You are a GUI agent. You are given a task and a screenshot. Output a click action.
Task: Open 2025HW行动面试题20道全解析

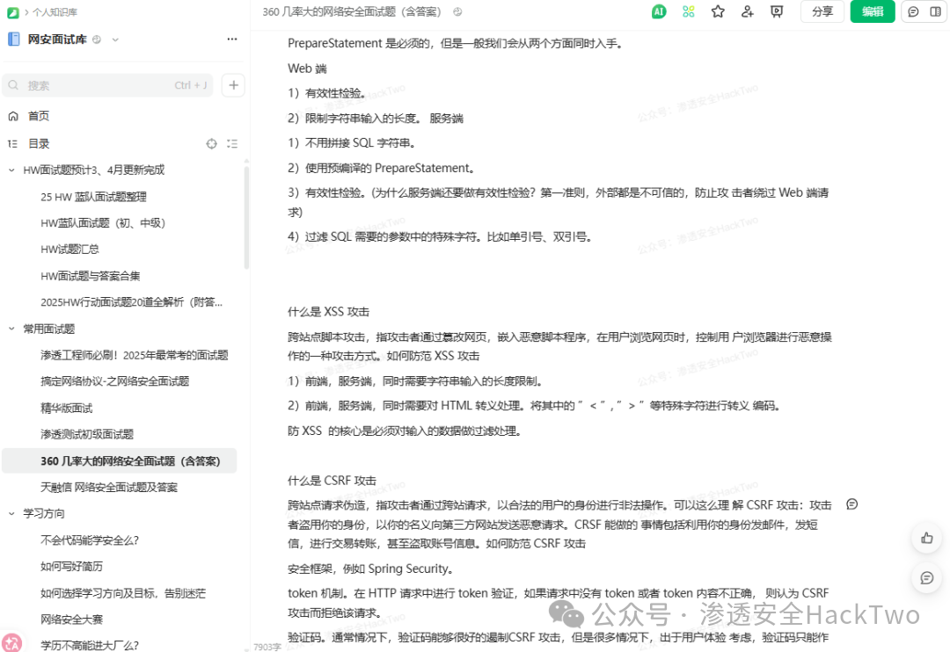(131, 302)
